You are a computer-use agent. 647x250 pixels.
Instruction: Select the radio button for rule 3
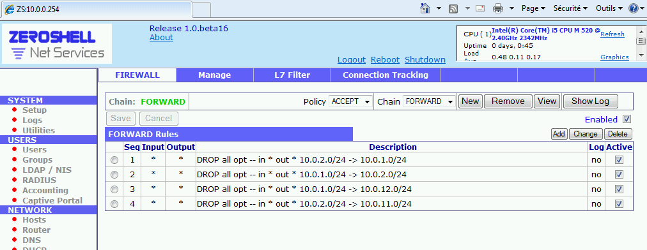114,189
